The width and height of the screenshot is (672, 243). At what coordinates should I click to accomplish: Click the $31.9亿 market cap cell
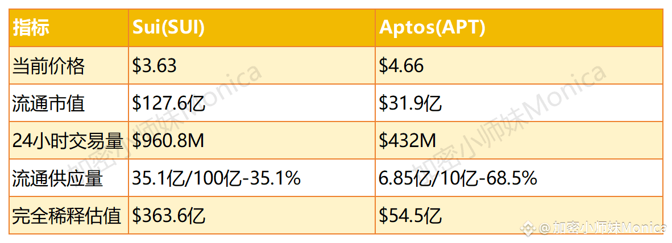pyautogui.click(x=520, y=103)
